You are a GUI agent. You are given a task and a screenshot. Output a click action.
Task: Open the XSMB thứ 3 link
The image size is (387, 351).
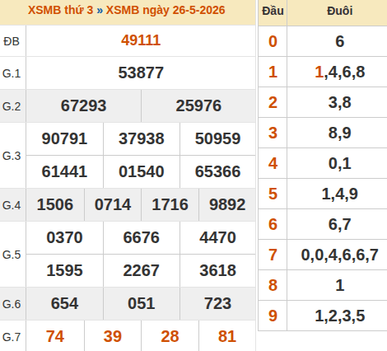[x=60, y=11]
